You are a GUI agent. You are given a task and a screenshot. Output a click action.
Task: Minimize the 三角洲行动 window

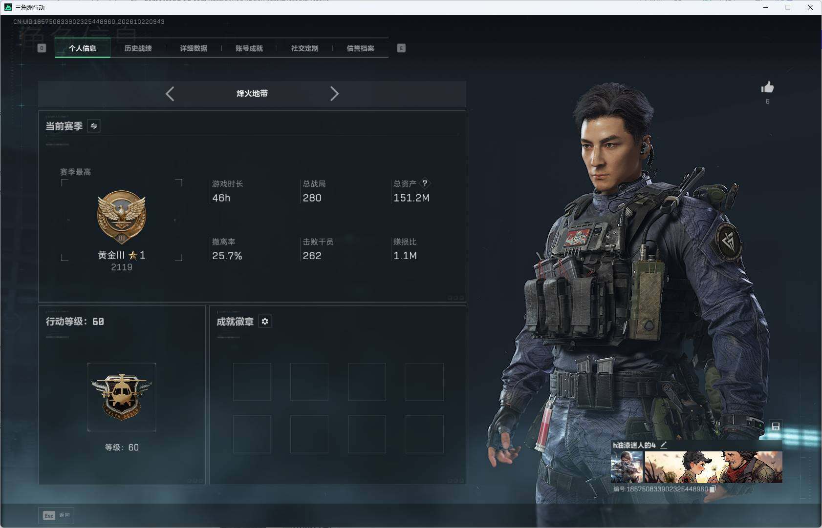tap(766, 7)
